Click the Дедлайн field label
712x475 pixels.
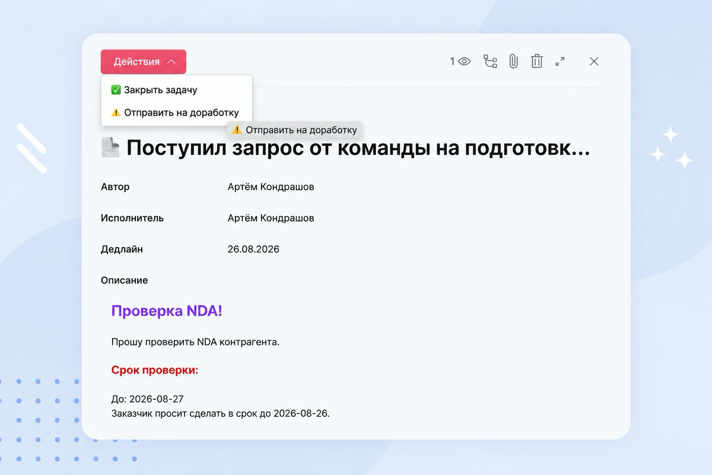(x=122, y=249)
